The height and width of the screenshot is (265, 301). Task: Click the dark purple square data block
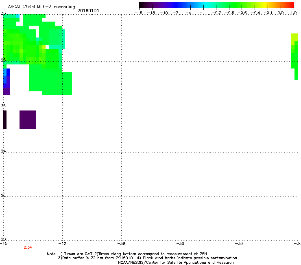(x=28, y=120)
